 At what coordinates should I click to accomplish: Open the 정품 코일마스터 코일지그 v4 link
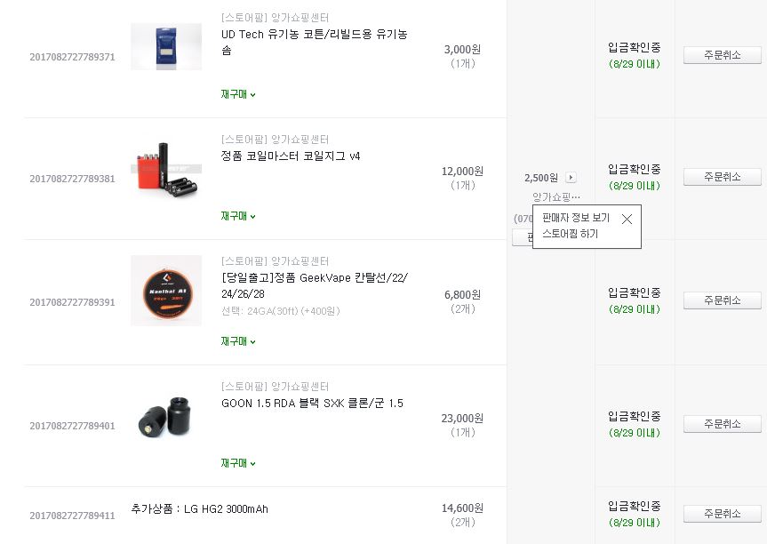point(291,156)
